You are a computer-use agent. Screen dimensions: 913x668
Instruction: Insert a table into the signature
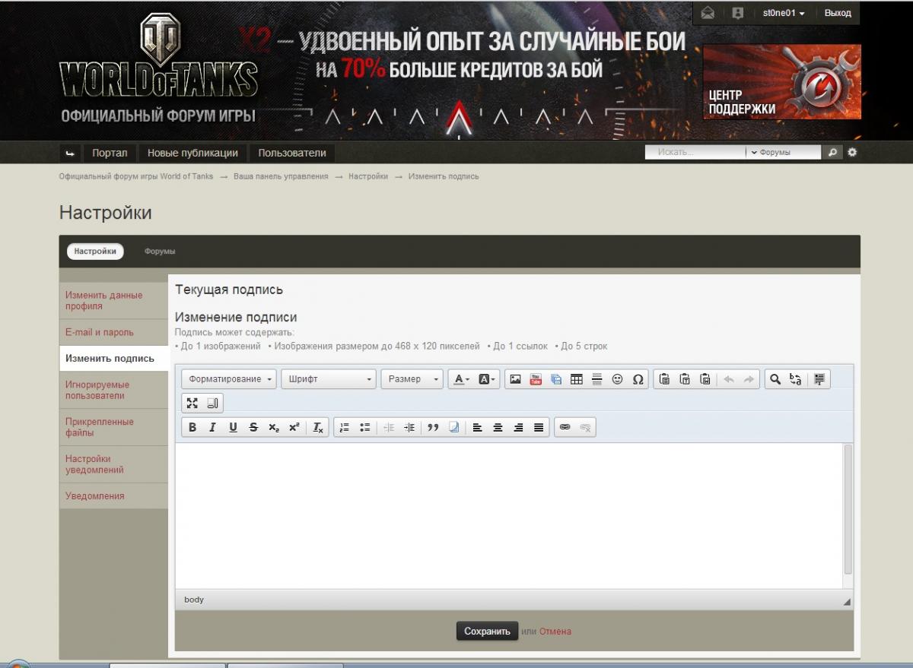pyautogui.click(x=577, y=379)
